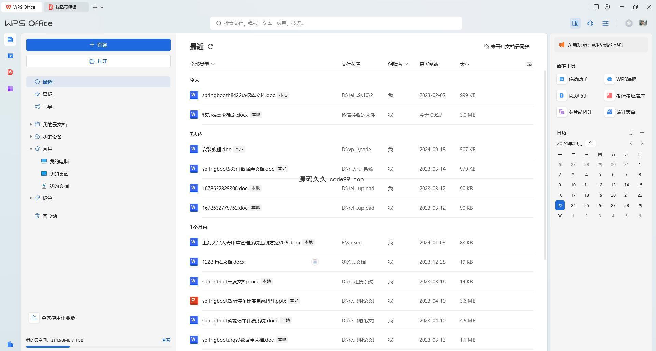656x351 pixels.
Task: Go to previous calendar month
Action: [x=631, y=143]
